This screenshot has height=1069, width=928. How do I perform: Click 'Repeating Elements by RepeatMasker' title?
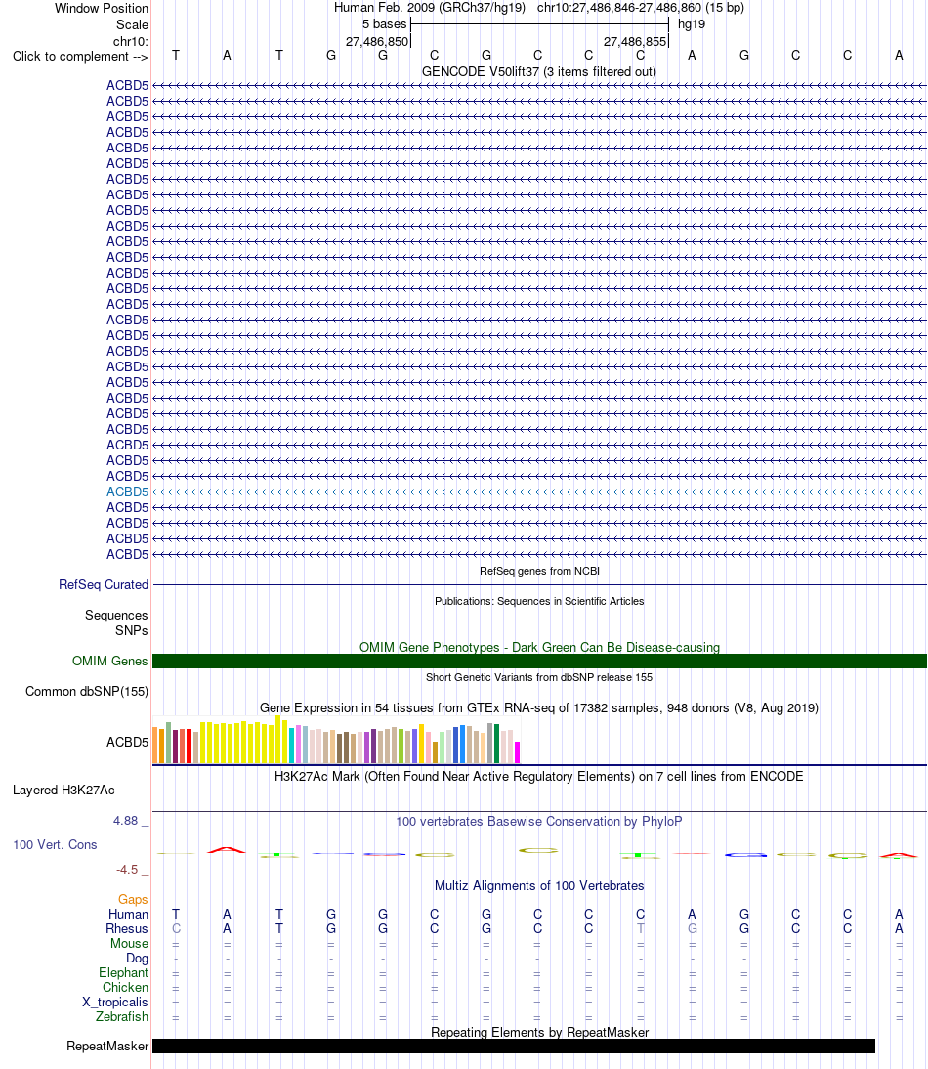(x=539, y=1032)
